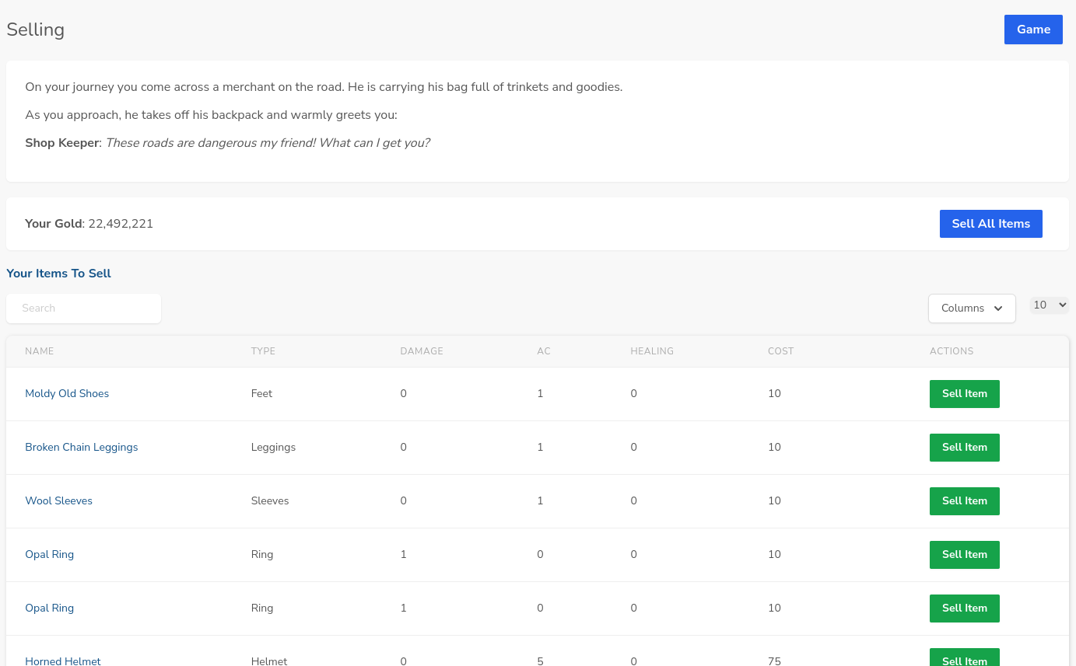Sort table by TYPE column header

263,351
